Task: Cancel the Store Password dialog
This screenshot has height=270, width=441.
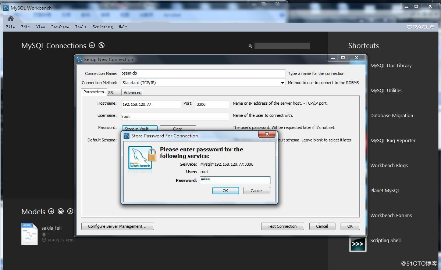Action: (x=256, y=191)
